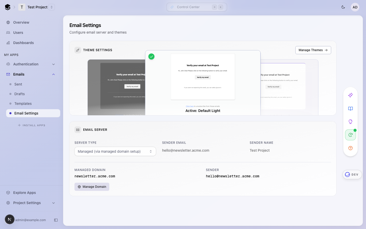Click the Users people icon
Image resolution: width=366 pixels, height=229 pixels.
pos(8,33)
